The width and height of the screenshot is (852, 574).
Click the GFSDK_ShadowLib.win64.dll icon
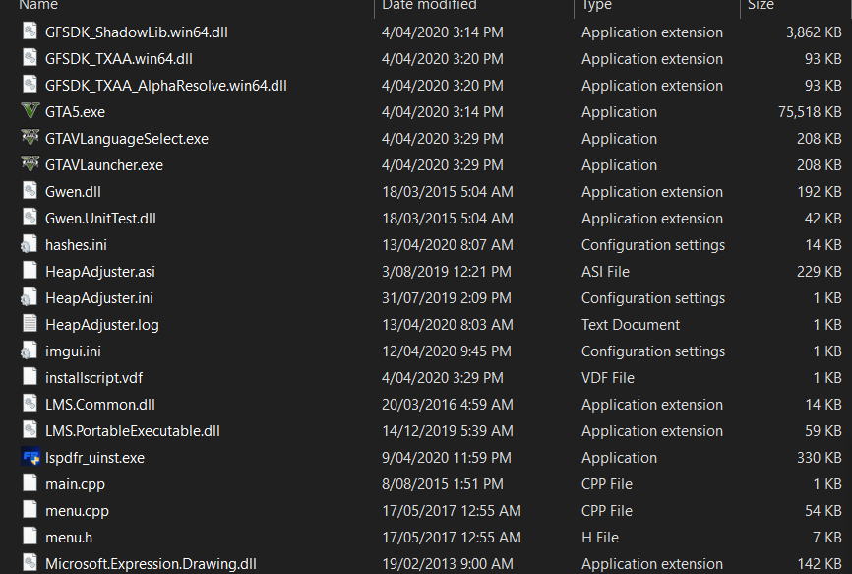click(x=30, y=32)
